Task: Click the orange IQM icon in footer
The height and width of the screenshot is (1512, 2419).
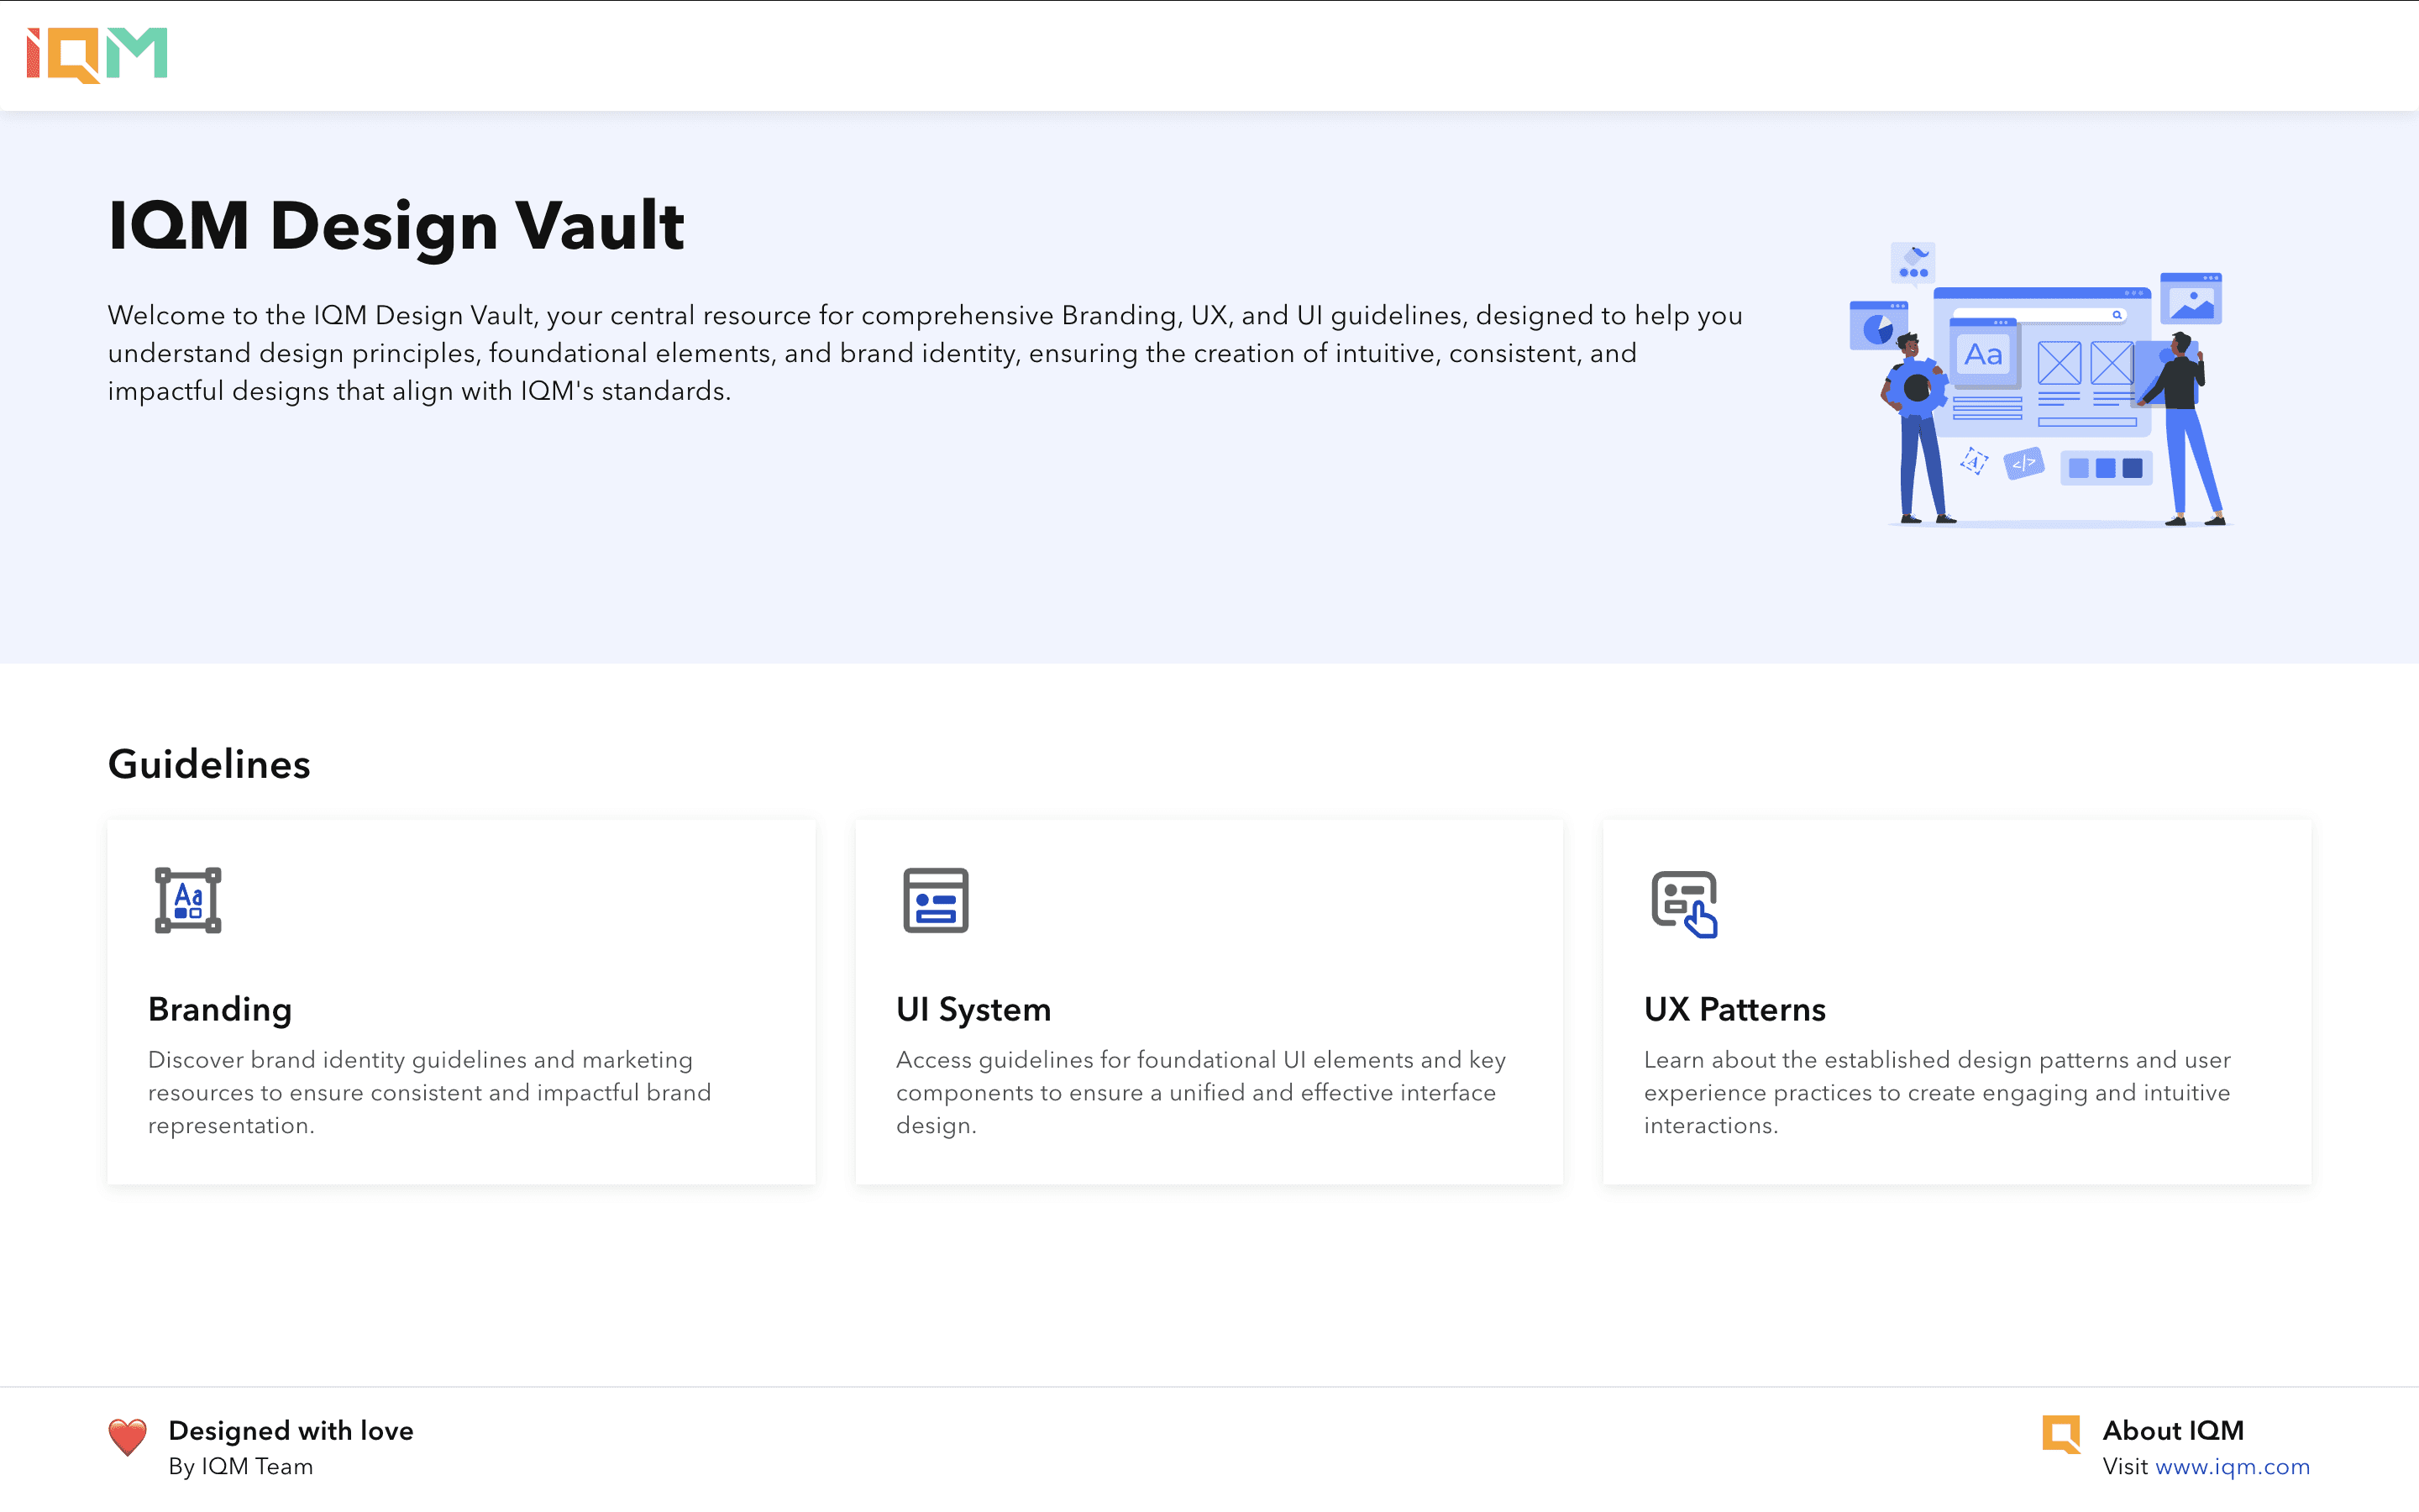Action: 2061,1433
